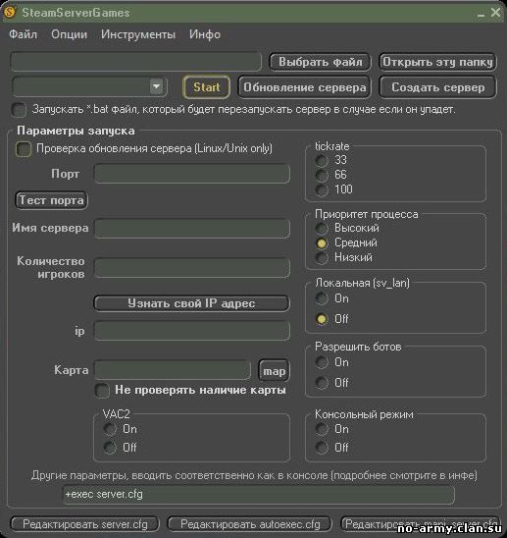Set Разрешить ботов to On
507x538 pixels.
(322, 362)
